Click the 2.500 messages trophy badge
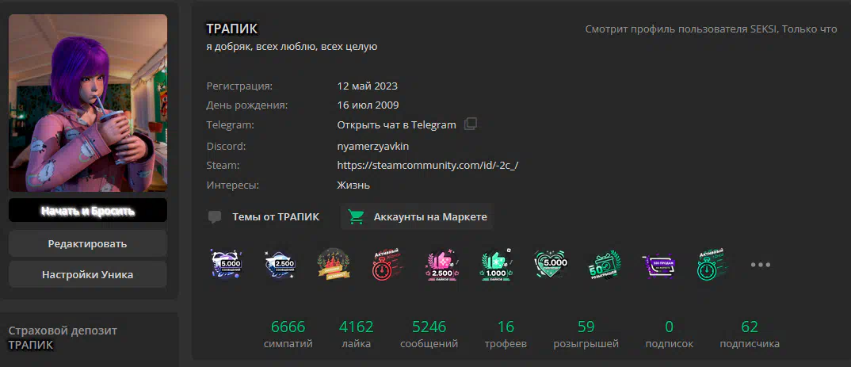The height and width of the screenshot is (367, 851). tap(280, 265)
